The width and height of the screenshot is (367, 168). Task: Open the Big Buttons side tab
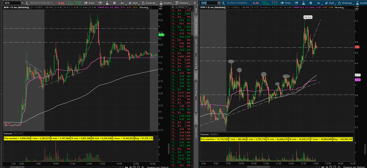[x=196, y=62]
